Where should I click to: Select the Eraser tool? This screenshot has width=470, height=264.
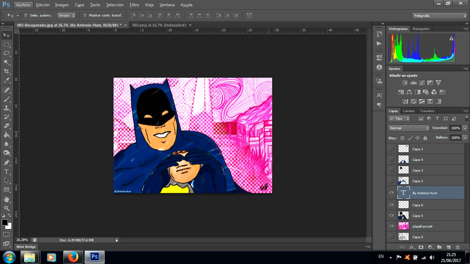pos(7,126)
